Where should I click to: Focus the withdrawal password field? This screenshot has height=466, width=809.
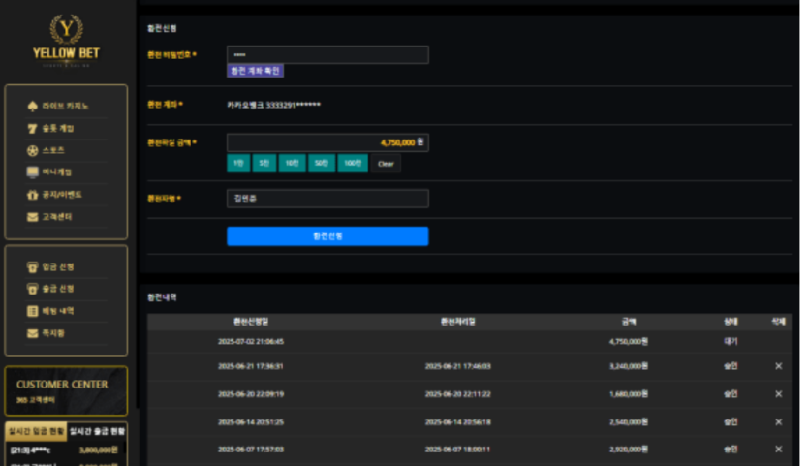327,54
